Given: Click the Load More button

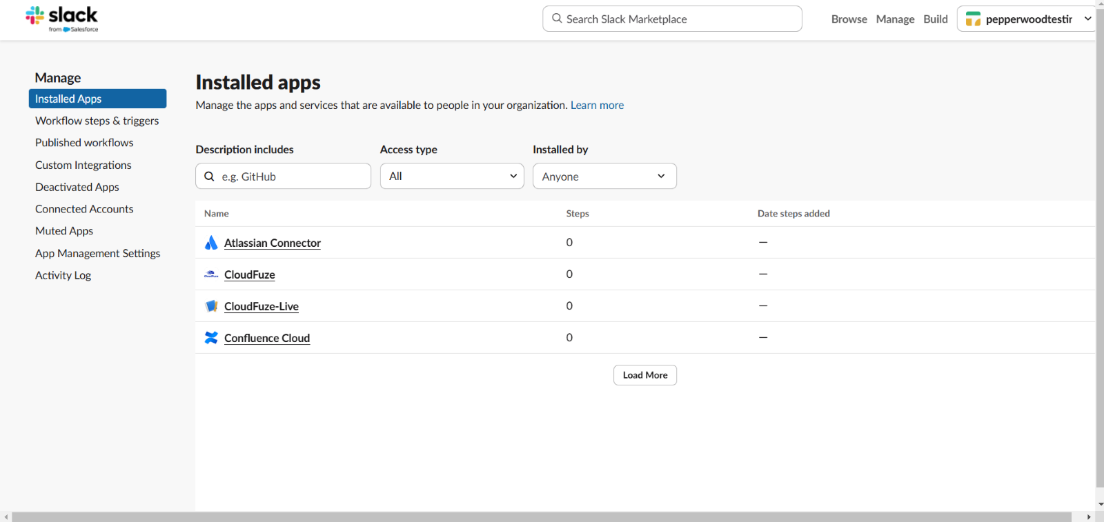Looking at the screenshot, I should [645, 375].
